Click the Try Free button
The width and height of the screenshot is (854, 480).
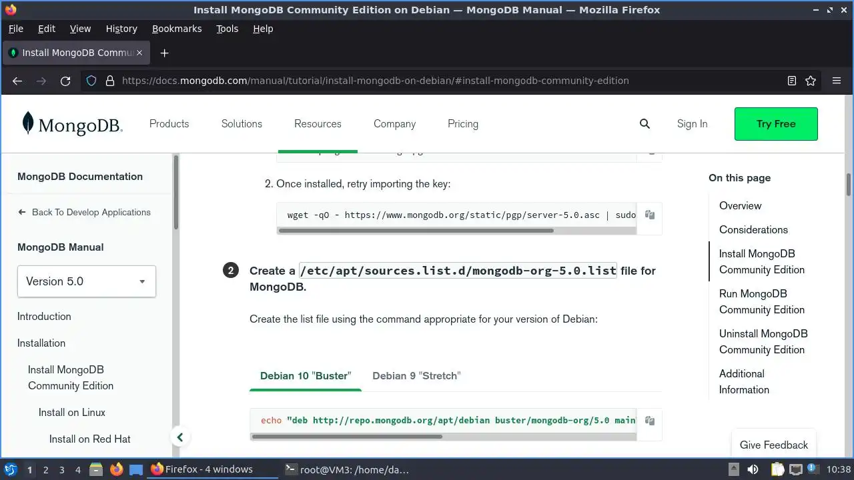(x=776, y=124)
